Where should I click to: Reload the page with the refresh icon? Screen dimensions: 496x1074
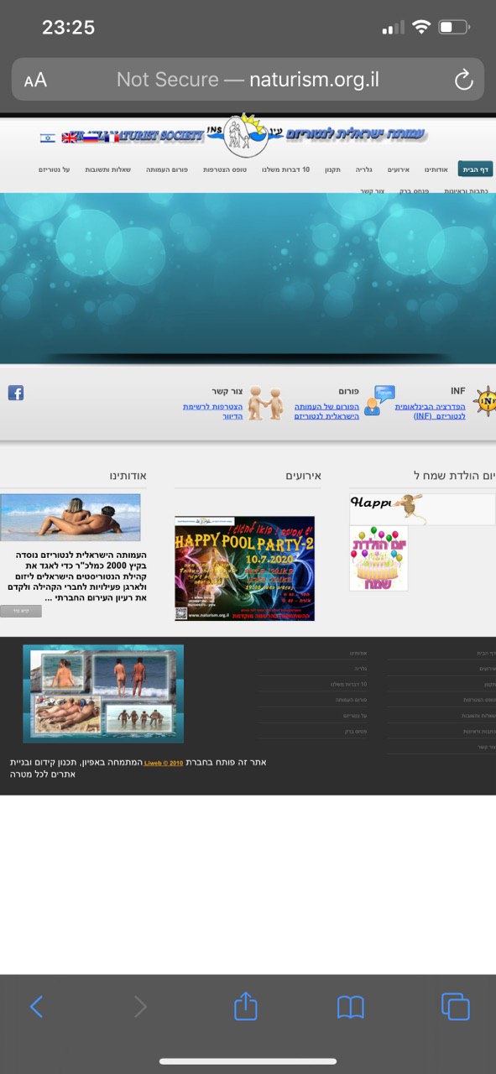click(463, 80)
